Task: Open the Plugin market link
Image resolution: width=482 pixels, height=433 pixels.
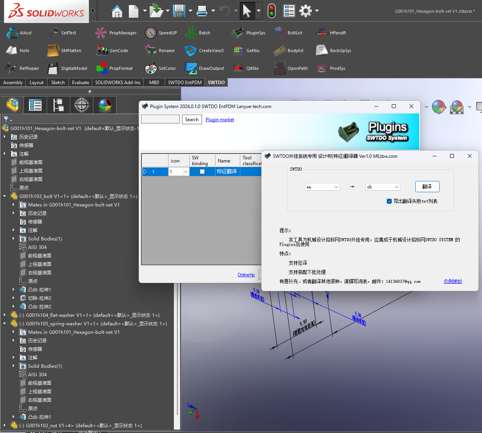Action: click(219, 119)
